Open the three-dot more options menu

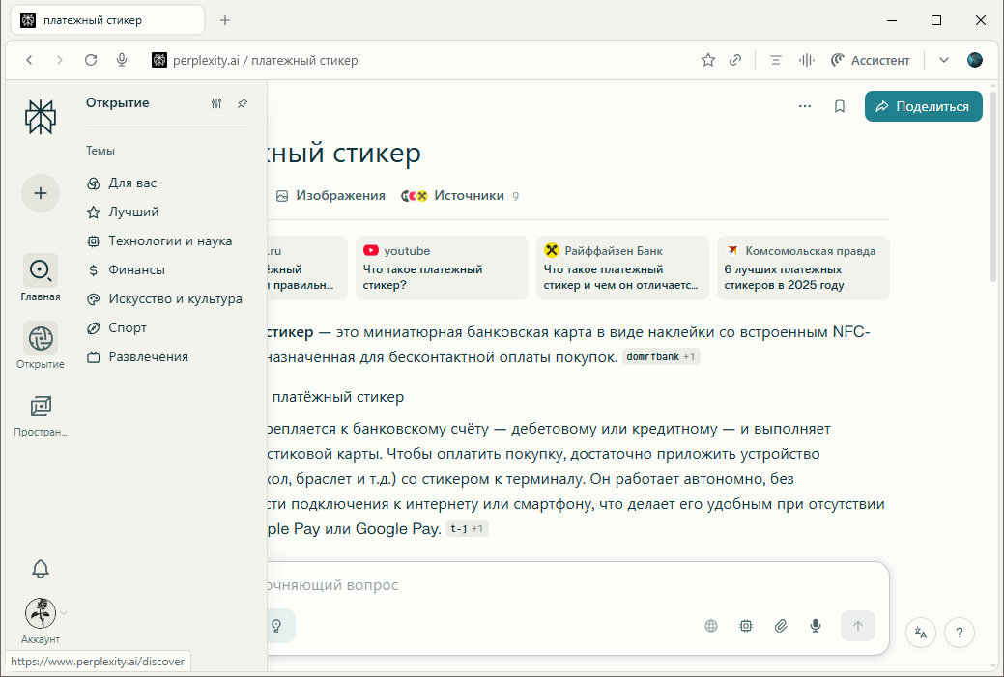(x=805, y=106)
